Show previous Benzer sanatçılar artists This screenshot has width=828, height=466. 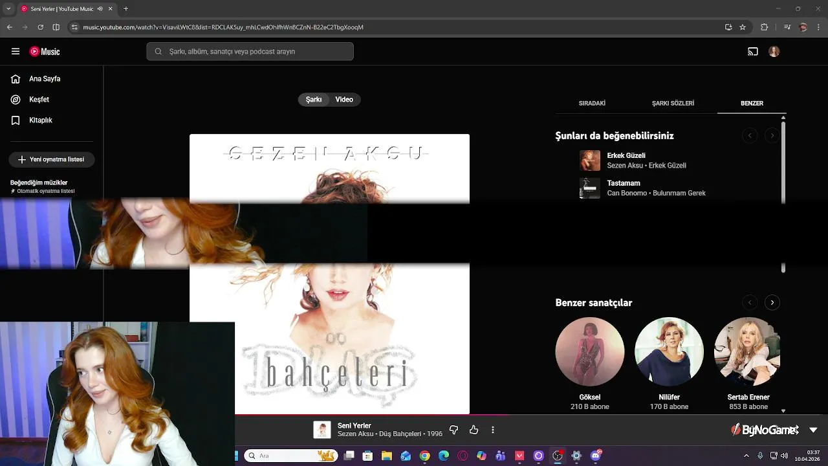coord(750,303)
